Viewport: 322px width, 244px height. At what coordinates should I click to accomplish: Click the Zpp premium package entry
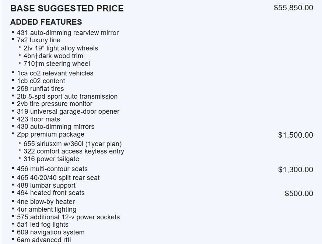pos(50,134)
